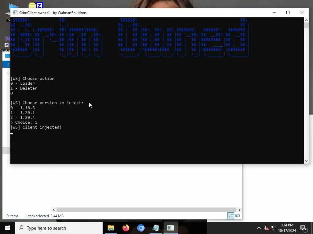Click '[WS] Choose version to inject:' text
The width and height of the screenshot is (313, 234).
(x=47, y=103)
